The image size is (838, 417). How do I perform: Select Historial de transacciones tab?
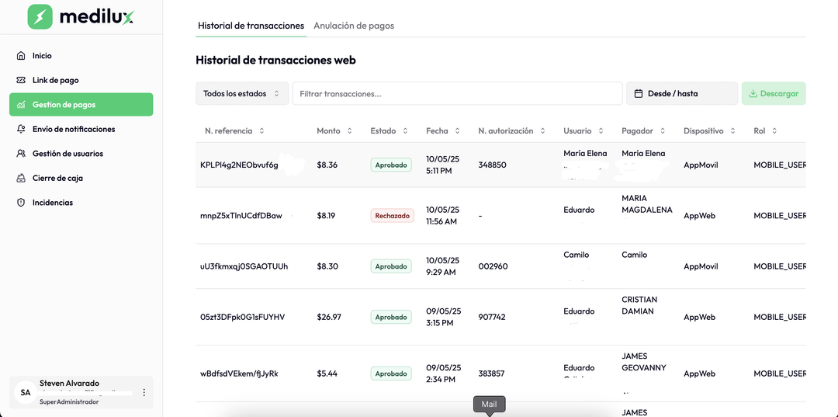point(251,26)
